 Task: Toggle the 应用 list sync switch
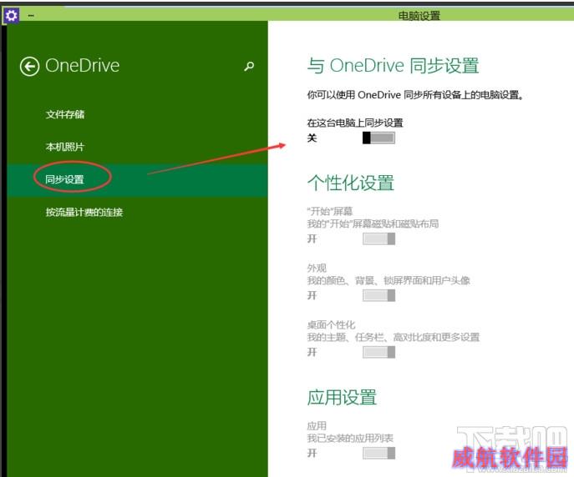click(x=378, y=454)
